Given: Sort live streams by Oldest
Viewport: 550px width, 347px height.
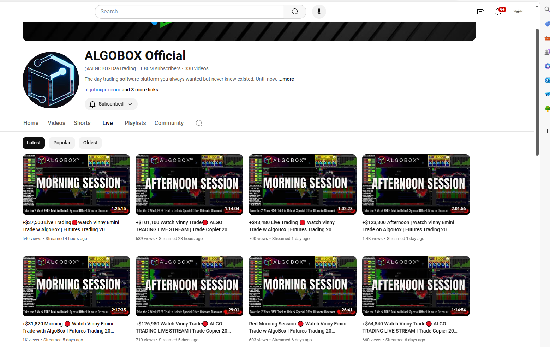Looking at the screenshot, I should point(90,143).
